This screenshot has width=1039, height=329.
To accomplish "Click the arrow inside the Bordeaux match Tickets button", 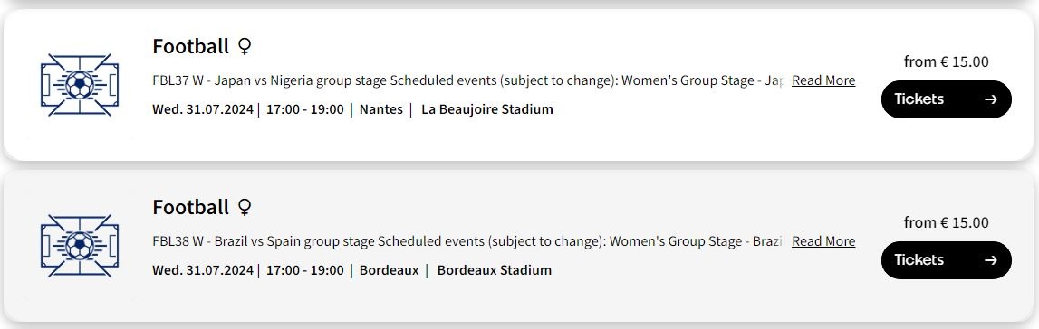I will point(991,260).
